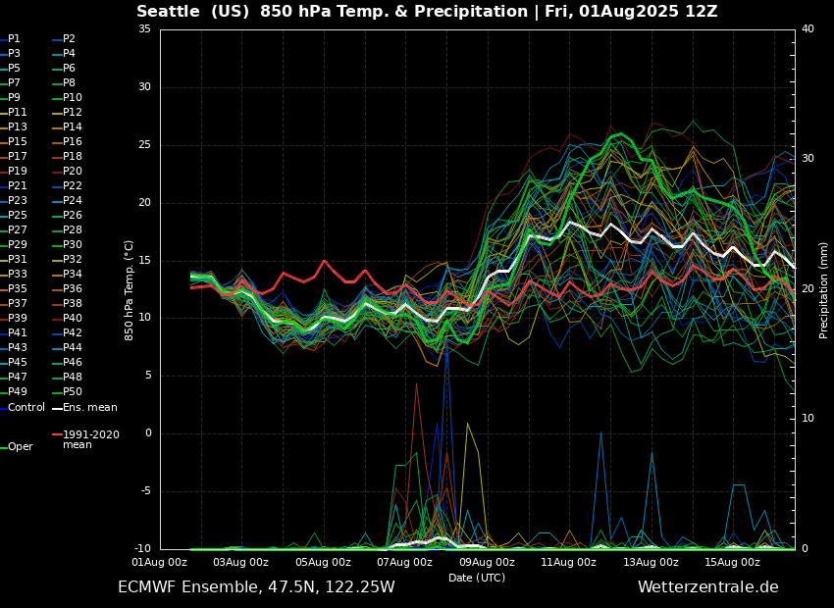Click the Date (UTC) axis label
834x608 pixels.
[477, 579]
